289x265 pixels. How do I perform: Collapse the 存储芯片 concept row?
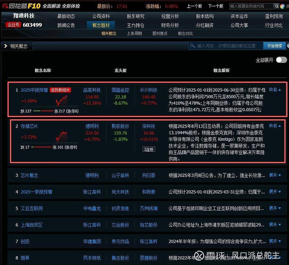tap(275, 126)
